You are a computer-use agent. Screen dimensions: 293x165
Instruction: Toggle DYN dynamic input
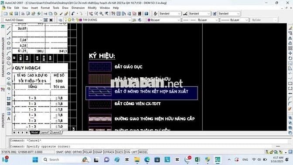pos(127,152)
